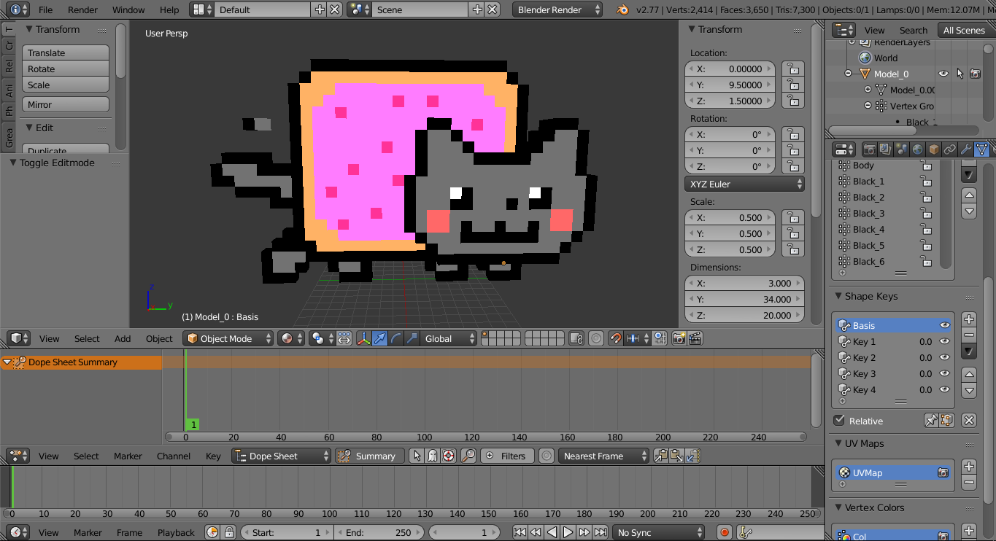Toggle renderability camera of Model_0 in outliner
This screenshot has width=996, height=541.
tap(975, 74)
